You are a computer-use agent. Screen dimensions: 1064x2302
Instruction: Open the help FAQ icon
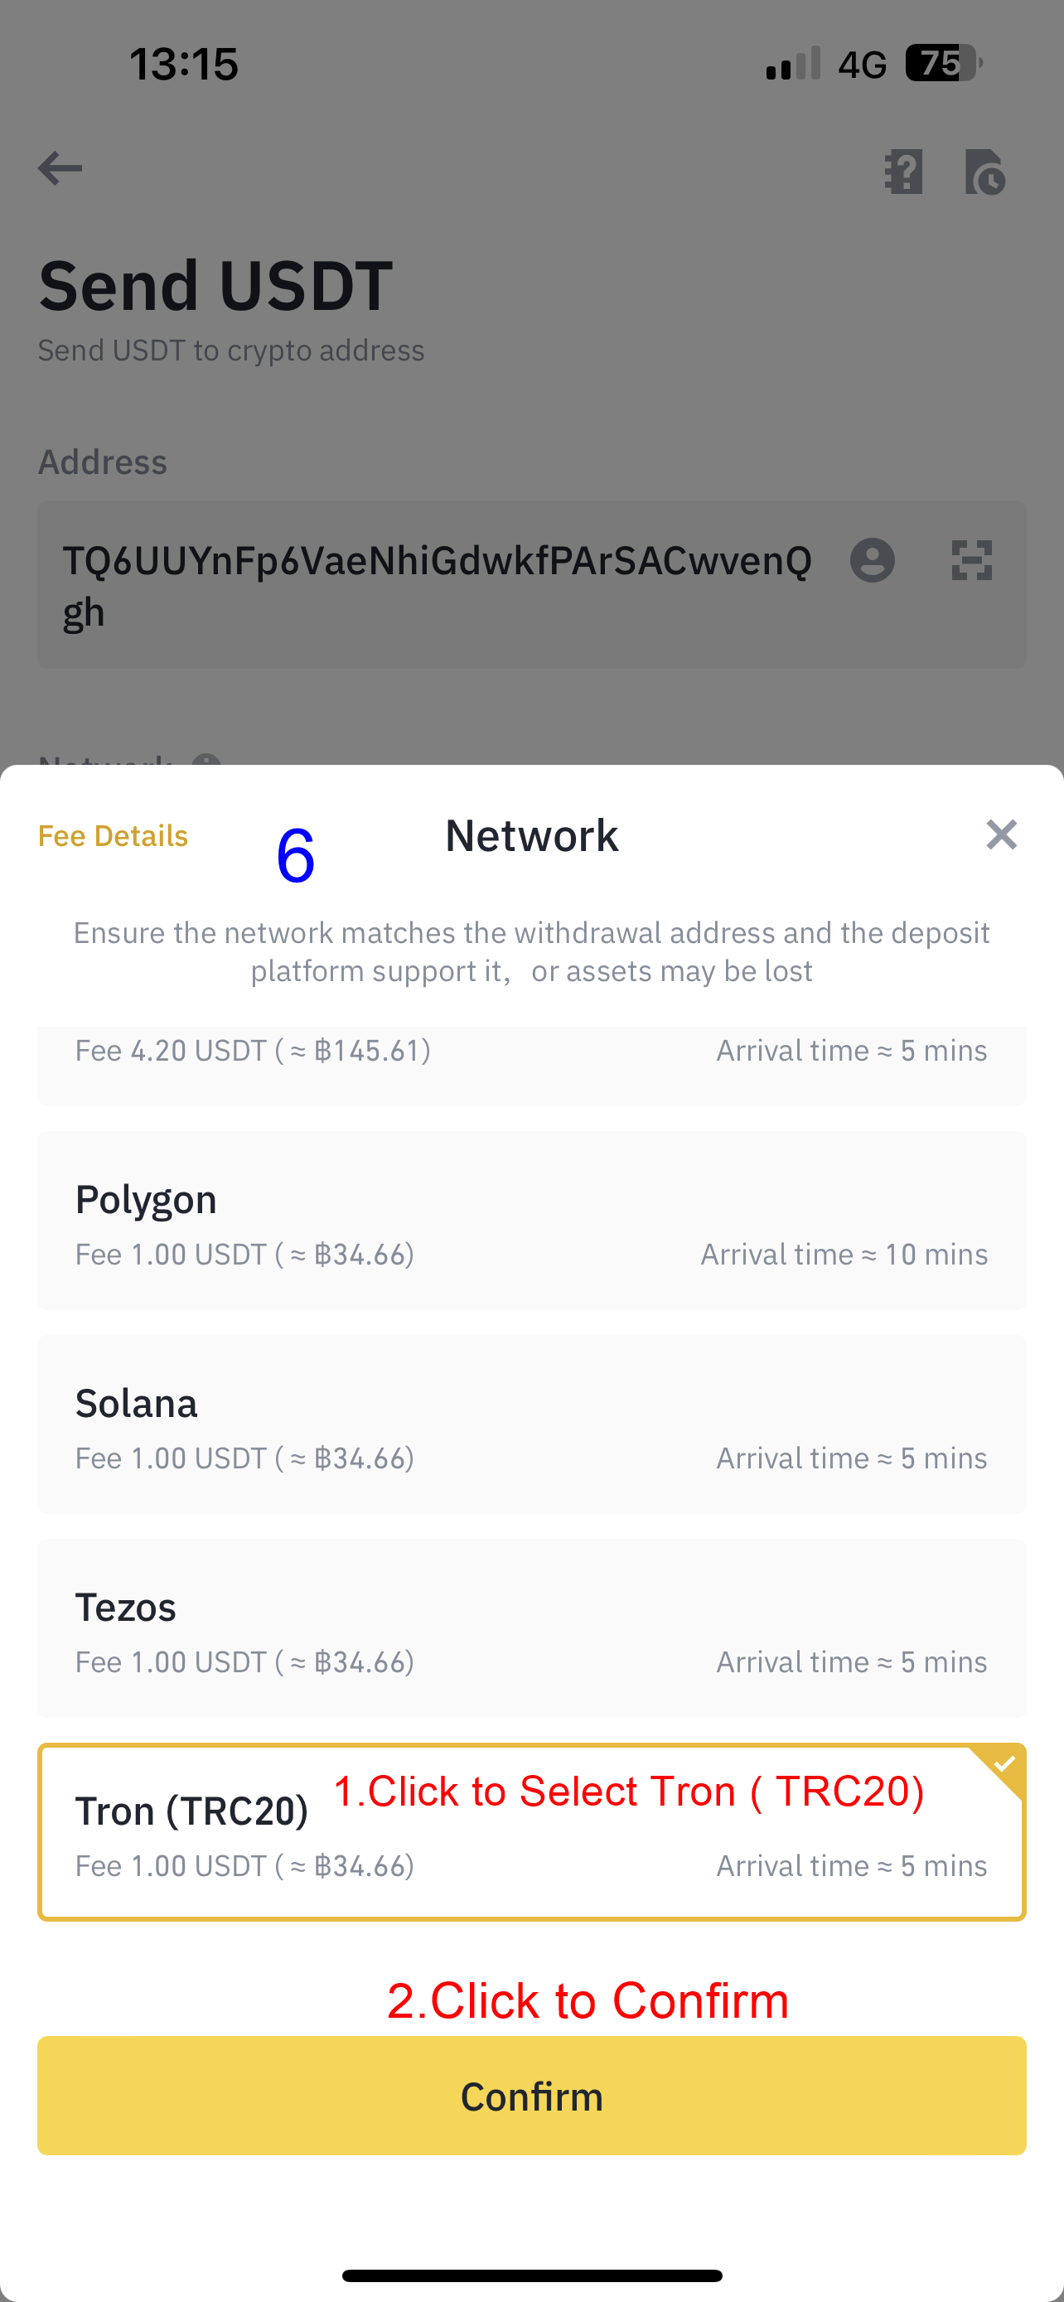pos(903,172)
